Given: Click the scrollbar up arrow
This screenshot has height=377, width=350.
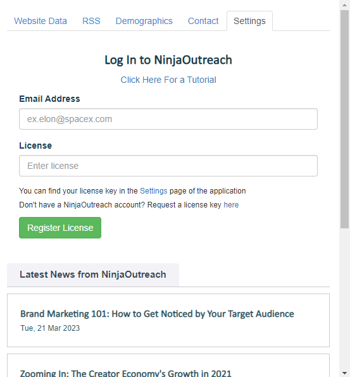Looking at the screenshot, I should point(344,5).
